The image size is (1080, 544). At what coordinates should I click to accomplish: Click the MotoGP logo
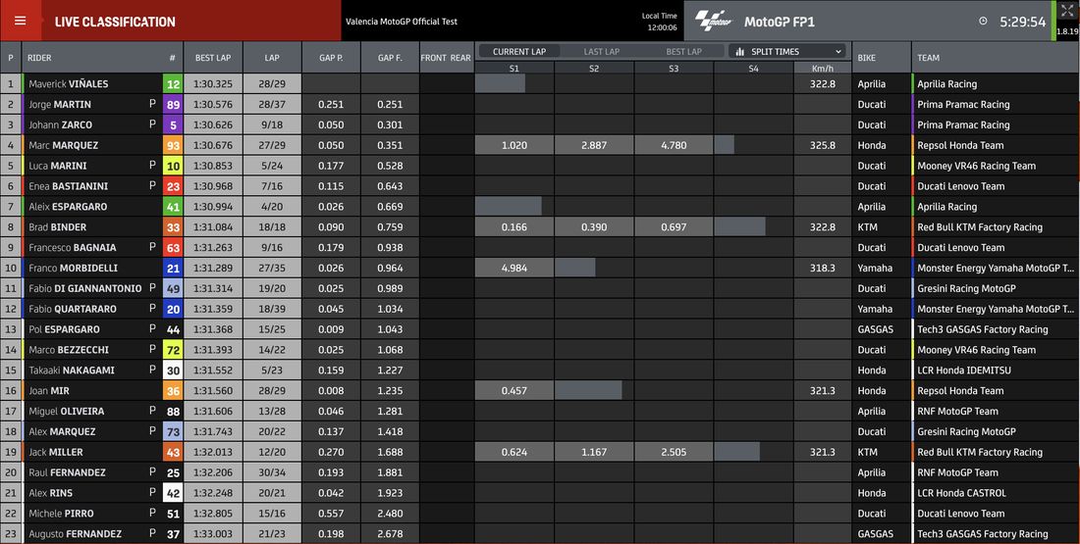pyautogui.click(x=713, y=21)
